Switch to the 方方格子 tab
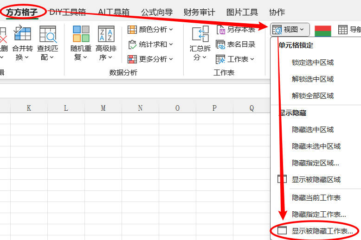Screen dimensions: 361x240 [x=22, y=12]
